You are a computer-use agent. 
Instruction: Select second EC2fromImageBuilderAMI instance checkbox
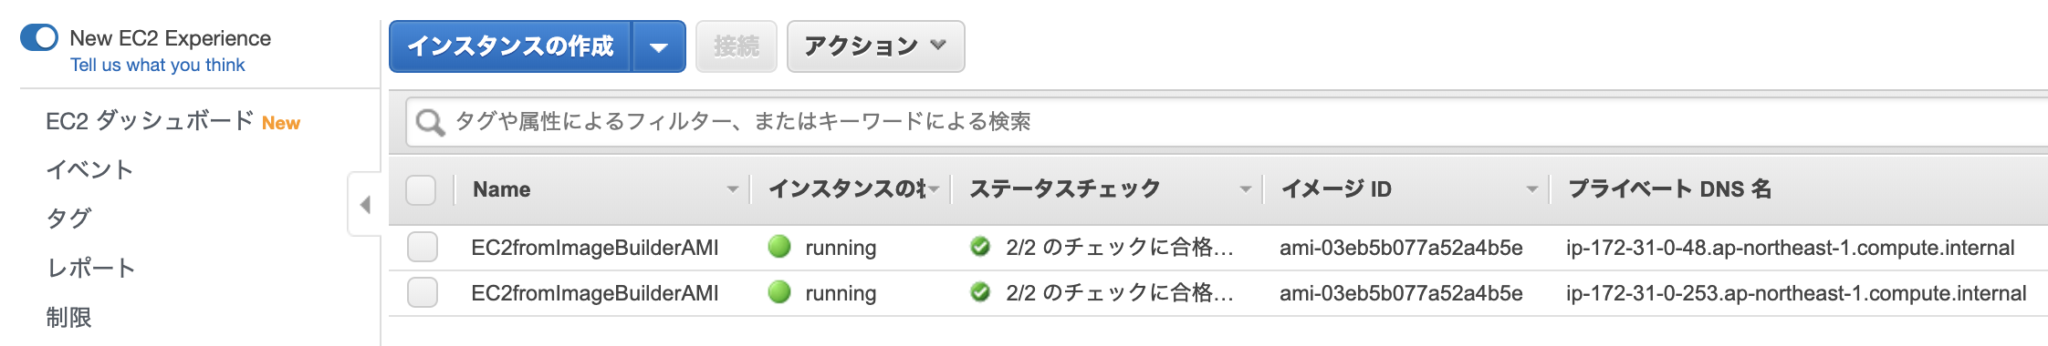point(423,292)
